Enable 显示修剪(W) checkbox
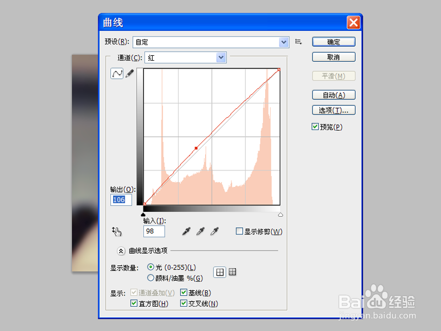The height and width of the screenshot is (331, 441). (x=239, y=231)
